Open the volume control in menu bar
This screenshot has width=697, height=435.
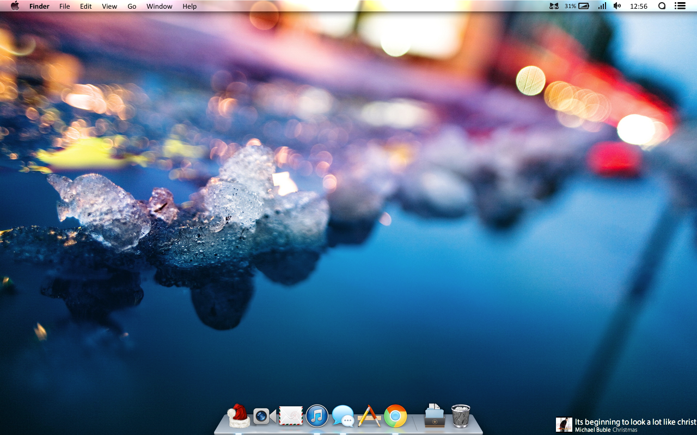617,6
